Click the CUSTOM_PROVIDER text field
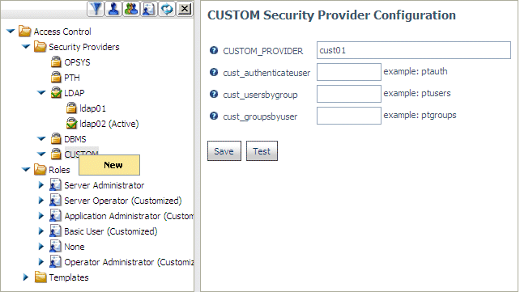Screen dimensions: 520x292 [x=414, y=50]
